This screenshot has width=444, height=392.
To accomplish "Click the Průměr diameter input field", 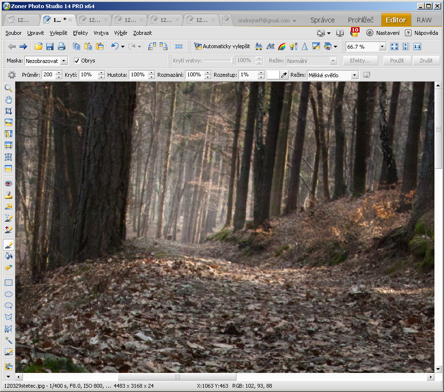I will pos(48,75).
